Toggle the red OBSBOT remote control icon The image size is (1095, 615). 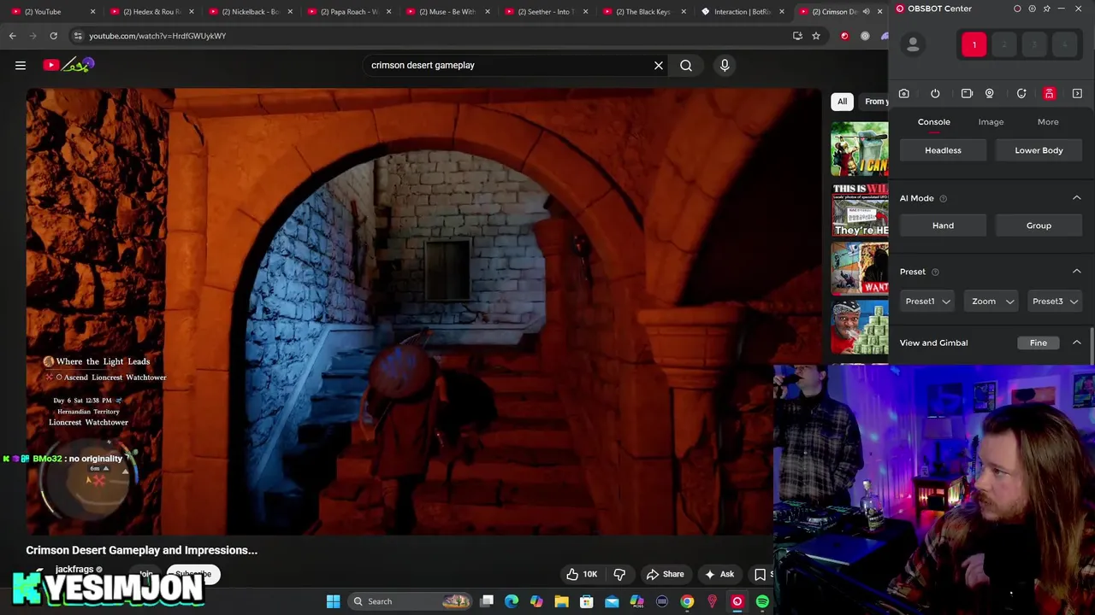coord(1050,94)
